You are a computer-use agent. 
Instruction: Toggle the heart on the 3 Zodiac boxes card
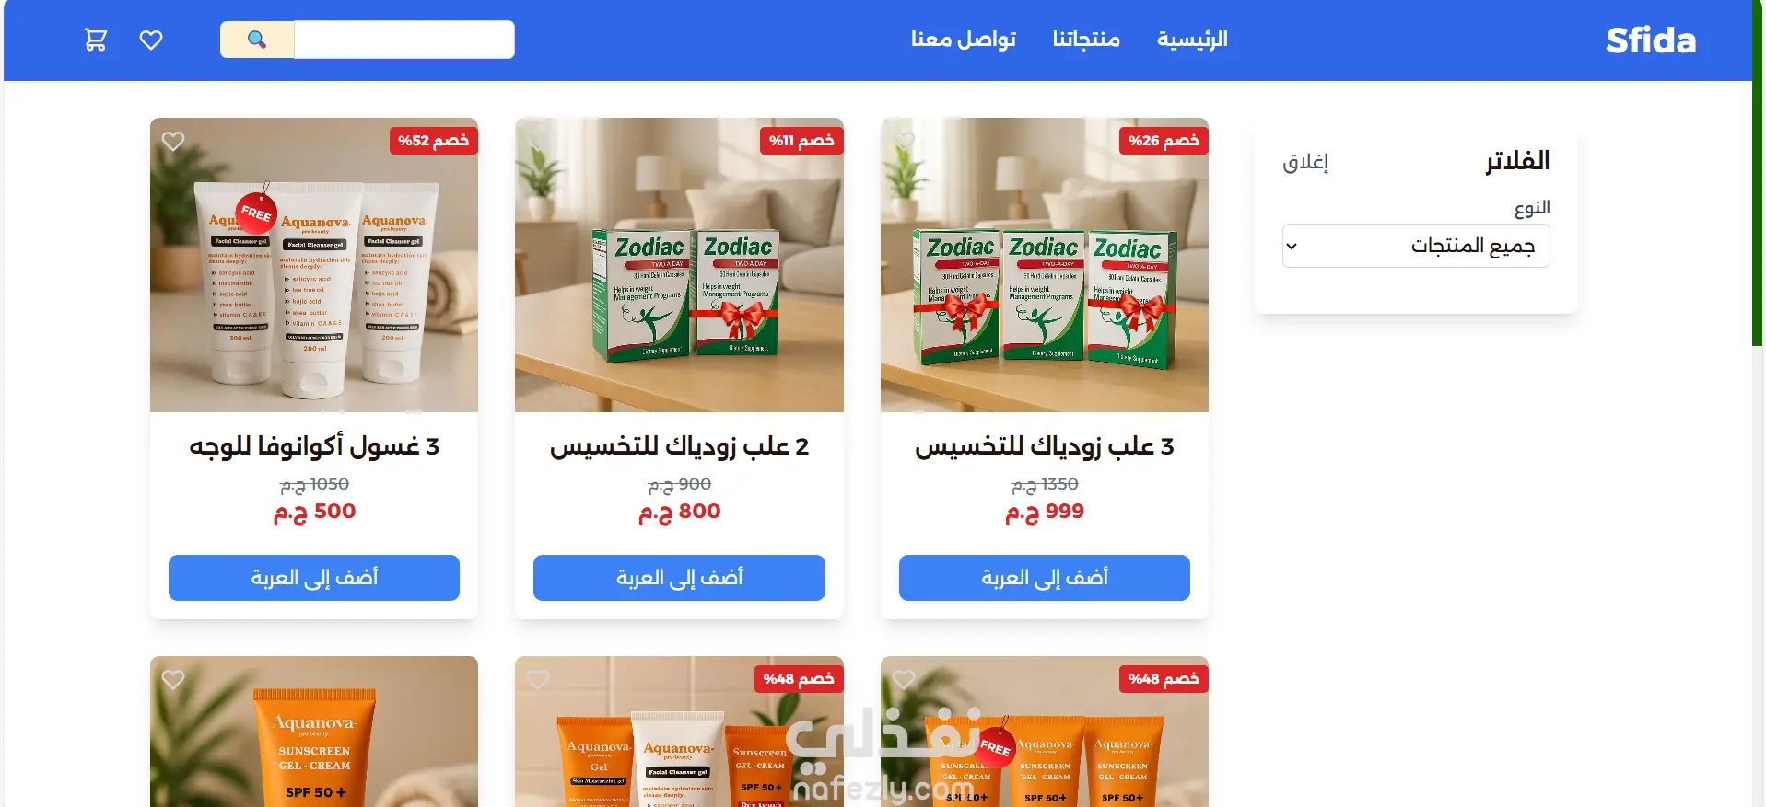(904, 141)
